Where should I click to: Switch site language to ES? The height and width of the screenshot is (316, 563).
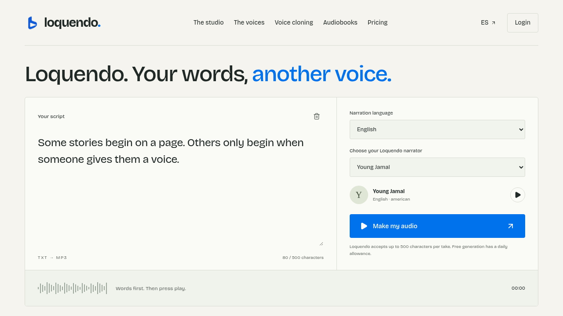(488, 22)
